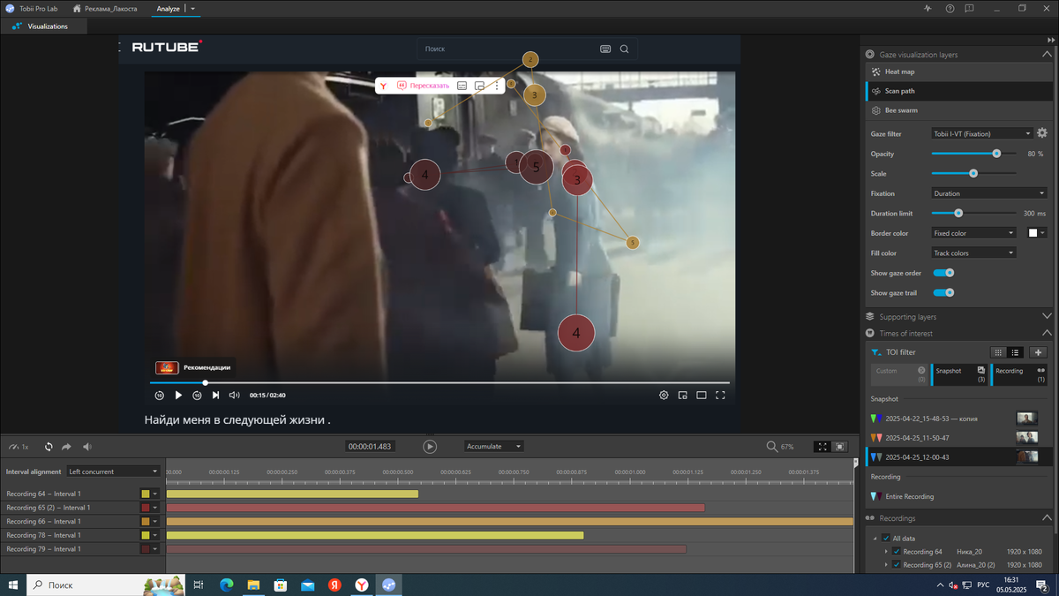
Task: Switch TOI filter to grid view
Action: point(998,352)
